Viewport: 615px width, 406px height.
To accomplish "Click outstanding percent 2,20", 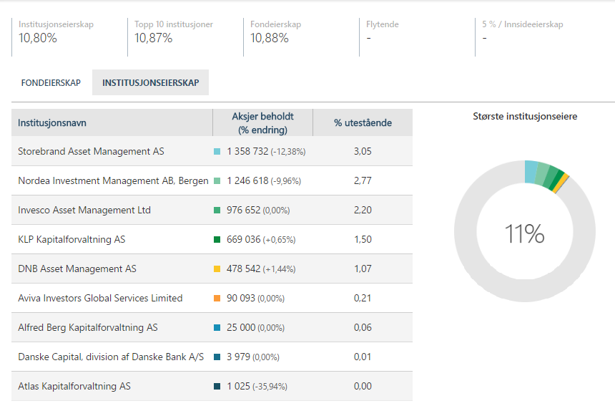I will tap(363, 210).
